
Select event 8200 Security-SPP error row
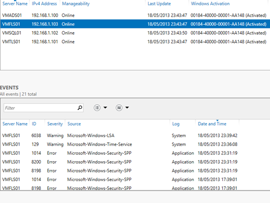135,162
